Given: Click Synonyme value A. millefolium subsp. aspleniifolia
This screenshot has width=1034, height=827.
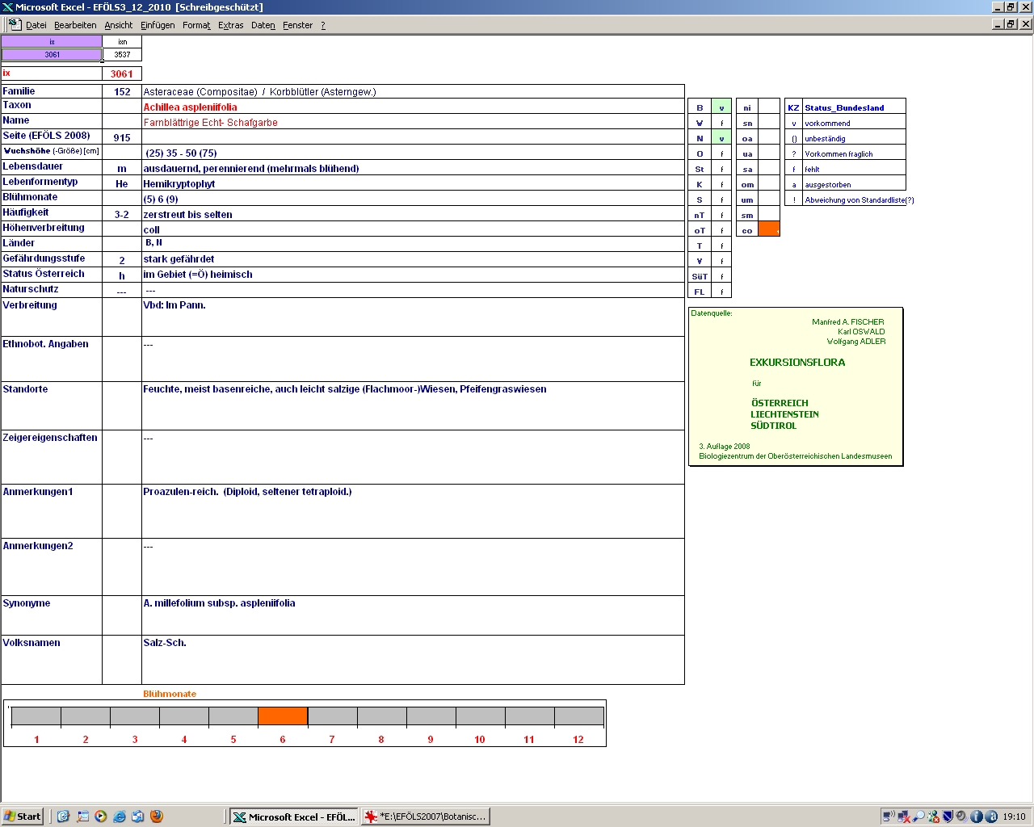Looking at the screenshot, I should (x=219, y=603).
